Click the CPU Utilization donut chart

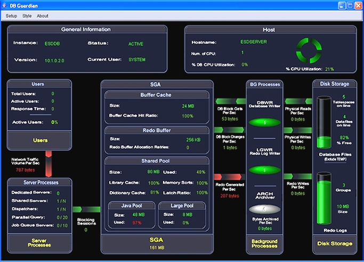[x=310, y=51]
